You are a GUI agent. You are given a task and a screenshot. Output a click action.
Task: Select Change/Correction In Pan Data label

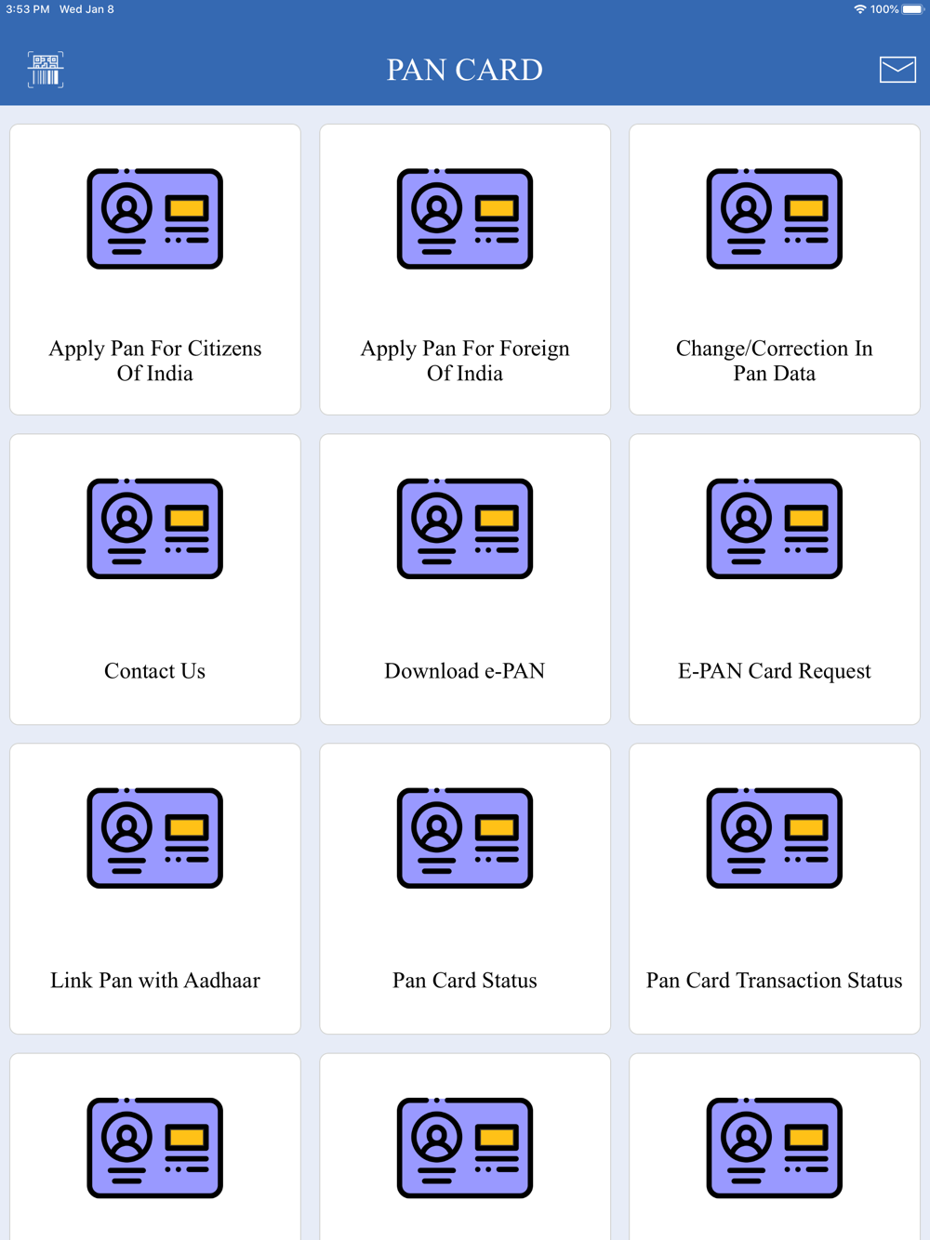(x=775, y=361)
